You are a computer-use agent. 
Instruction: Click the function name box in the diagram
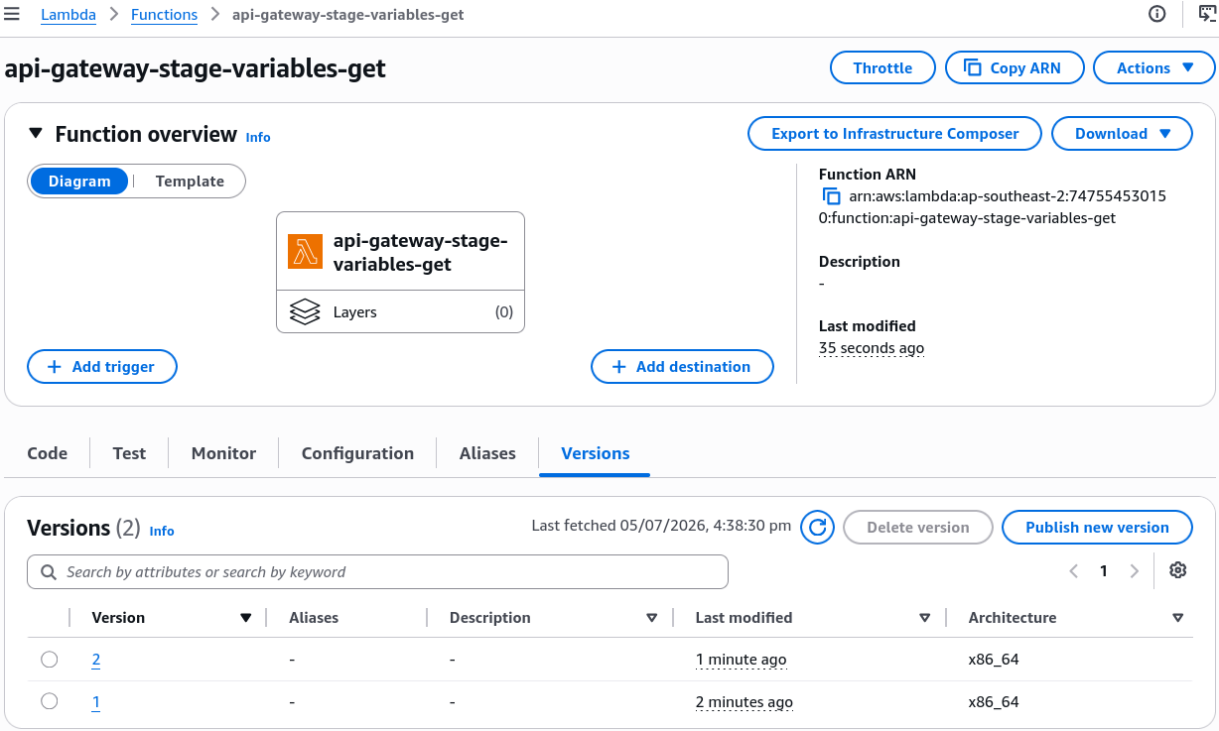click(x=400, y=252)
